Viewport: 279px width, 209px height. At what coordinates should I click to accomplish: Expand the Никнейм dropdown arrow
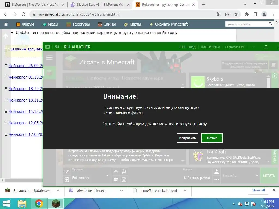(x=257, y=176)
